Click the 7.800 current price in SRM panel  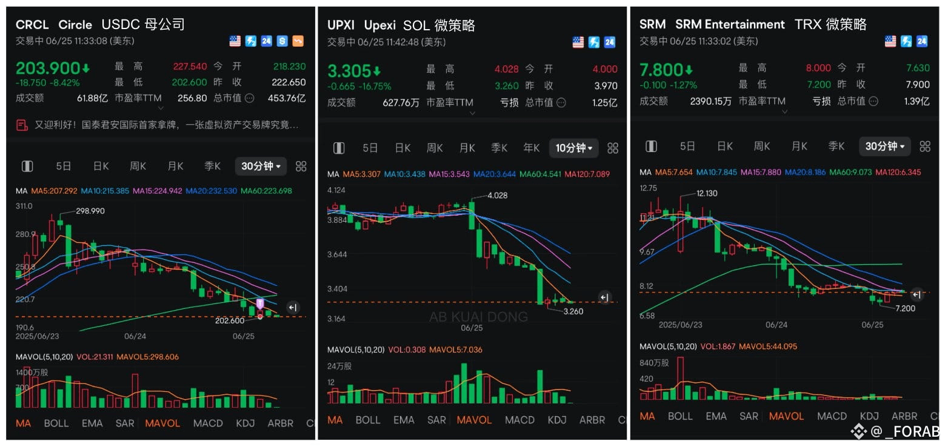pos(662,70)
